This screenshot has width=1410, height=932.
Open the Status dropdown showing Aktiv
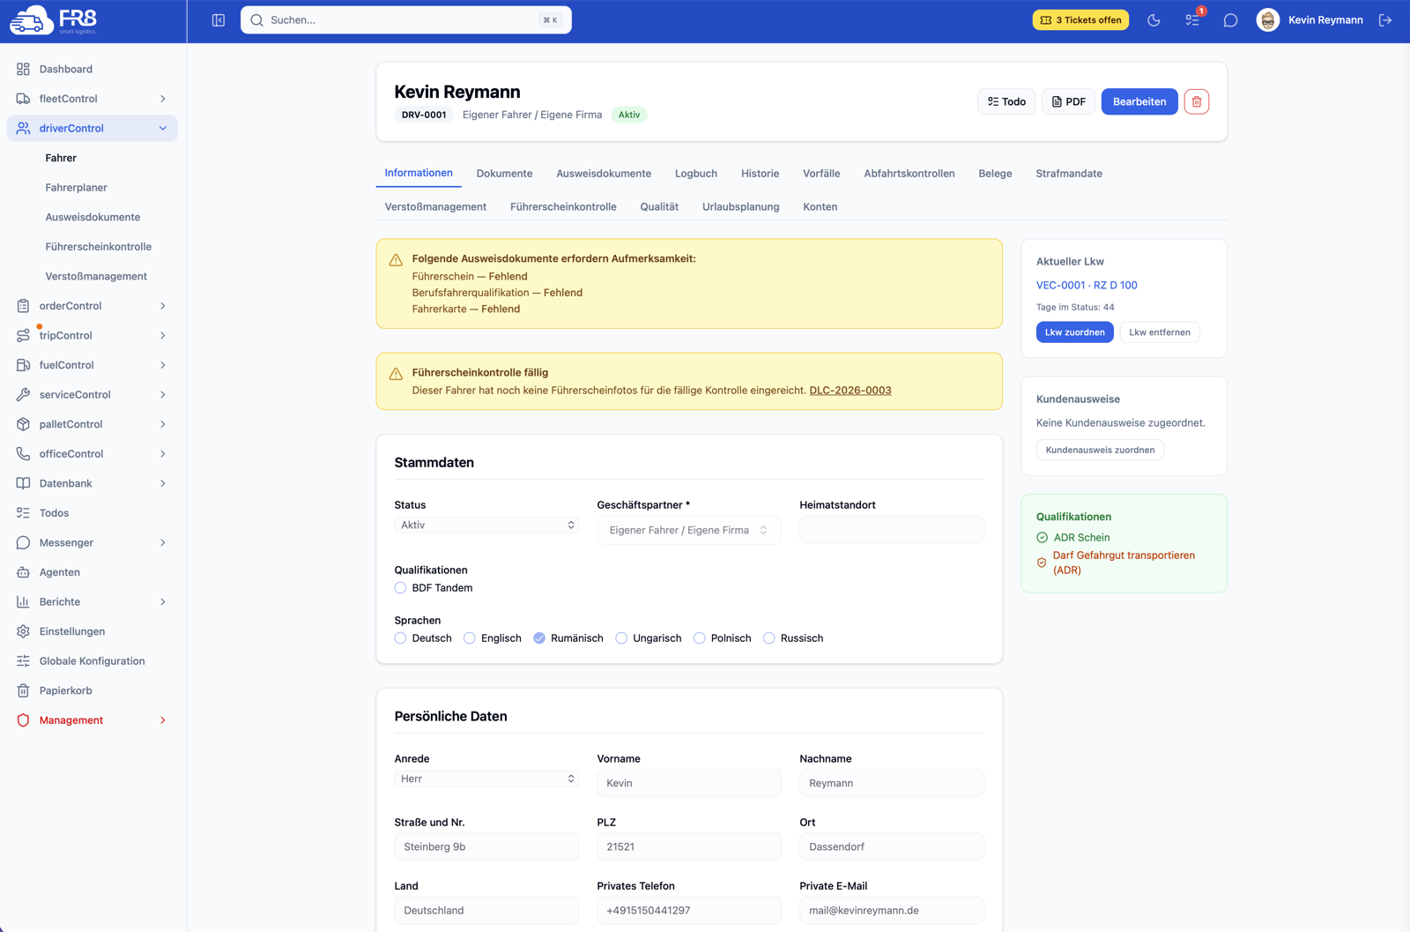point(486,526)
